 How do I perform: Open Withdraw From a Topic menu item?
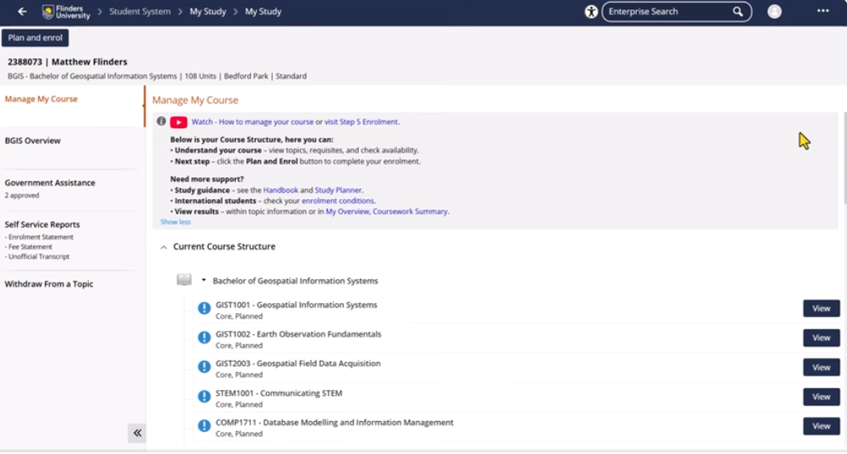49,284
